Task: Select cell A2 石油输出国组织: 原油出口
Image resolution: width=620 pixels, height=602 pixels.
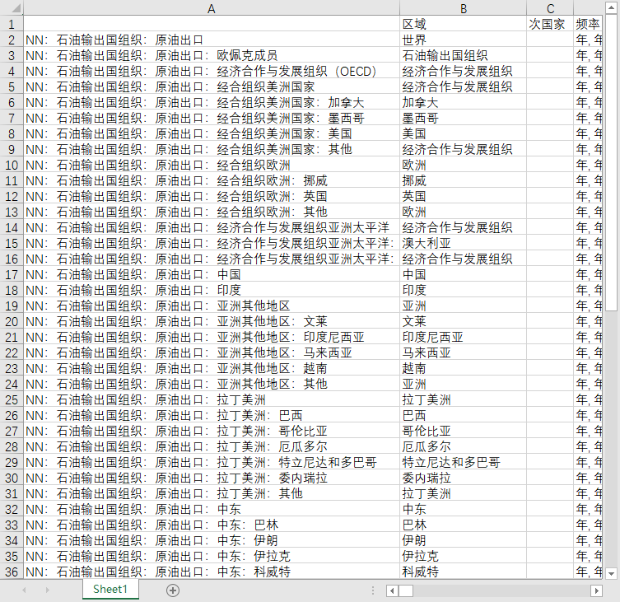Action: (x=212, y=40)
